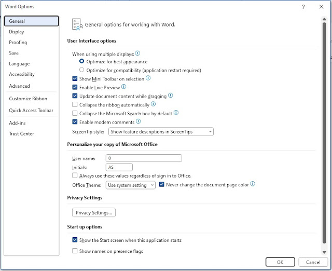Click the general options header icon
332x271 pixels.
point(77,24)
